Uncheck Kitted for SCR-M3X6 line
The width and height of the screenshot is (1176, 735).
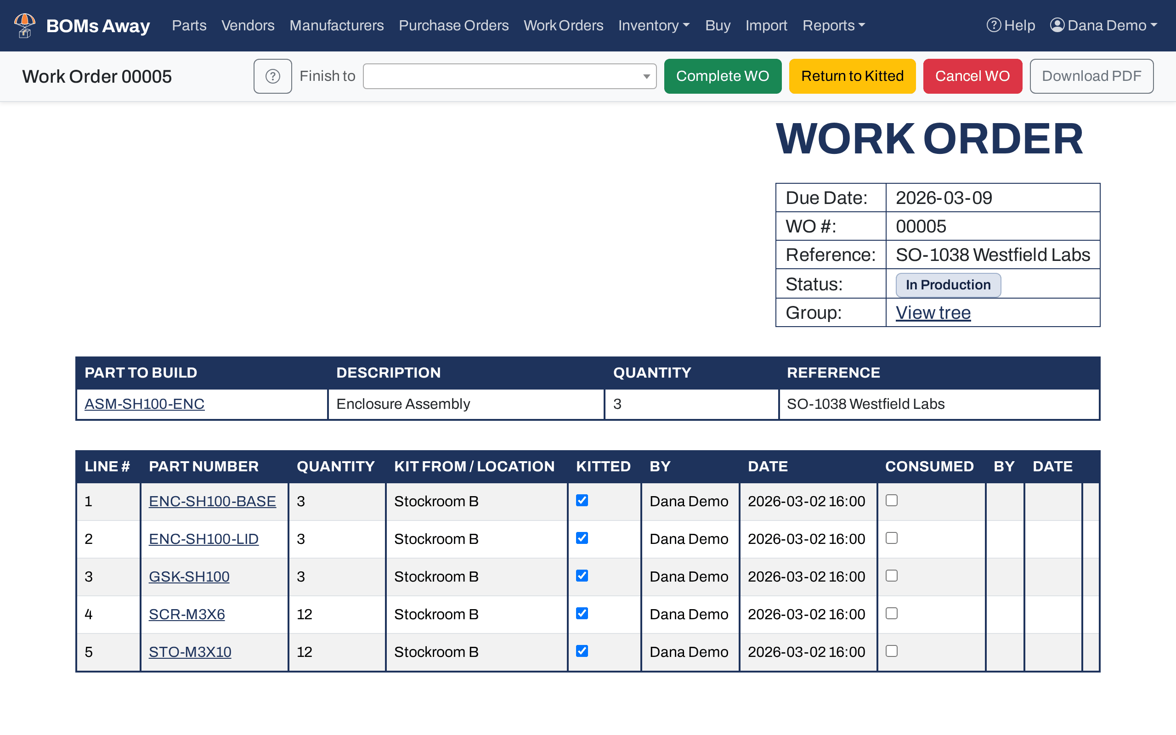582,613
